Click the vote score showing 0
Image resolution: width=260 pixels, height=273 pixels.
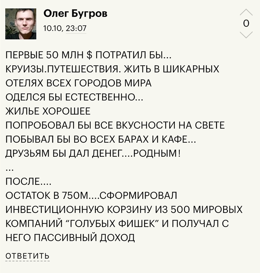[246, 23]
